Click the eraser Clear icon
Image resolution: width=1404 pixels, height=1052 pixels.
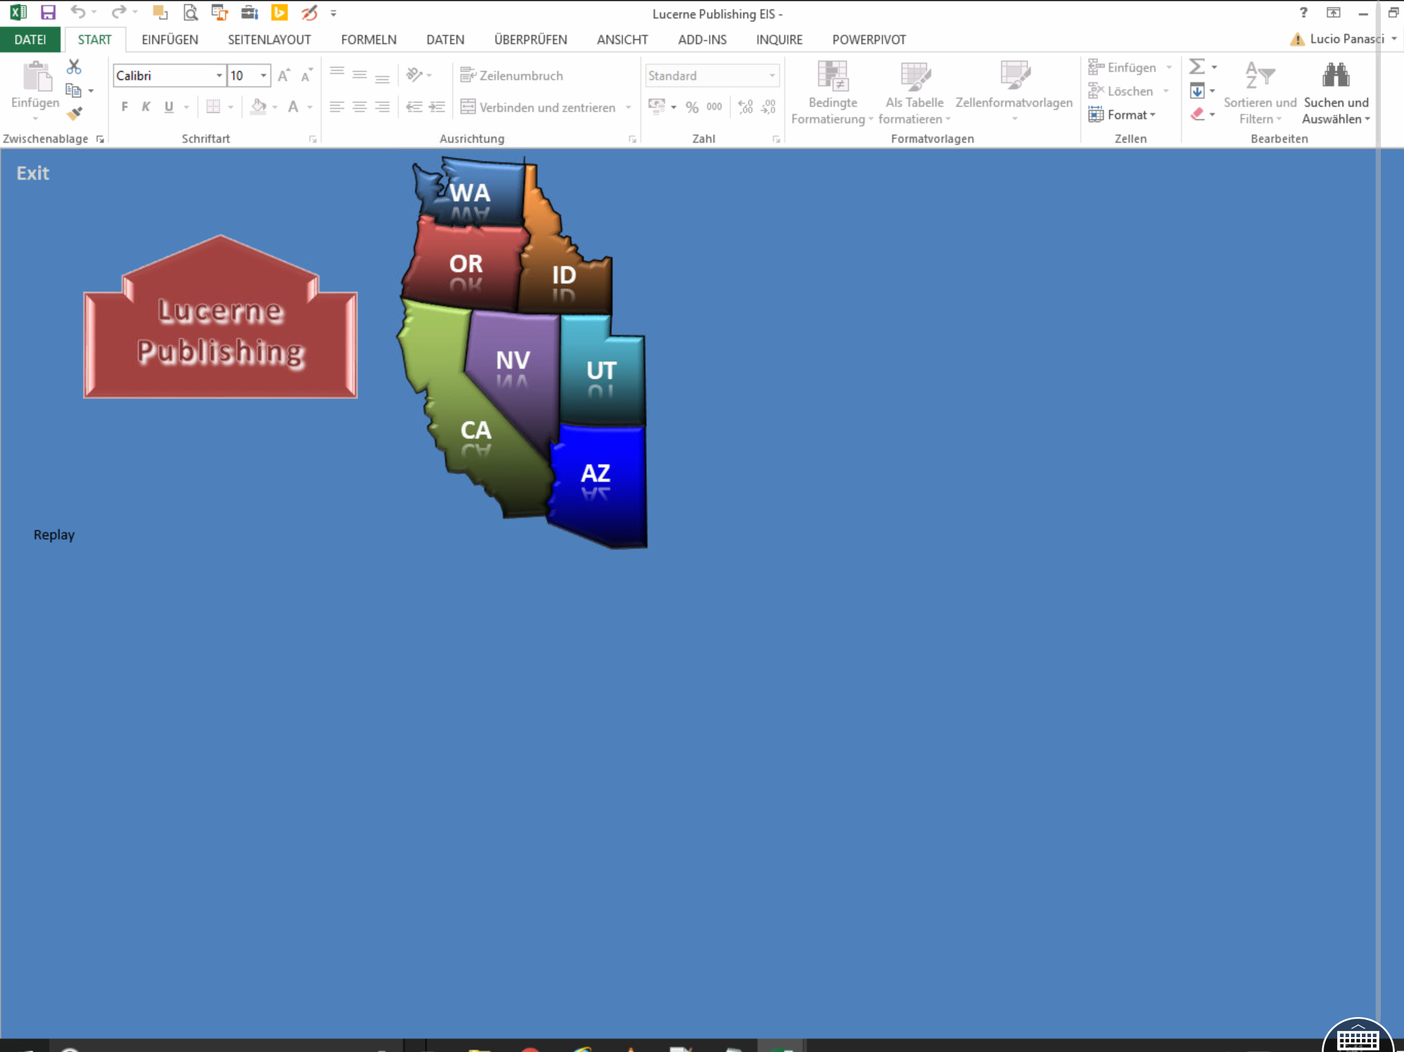(x=1197, y=114)
